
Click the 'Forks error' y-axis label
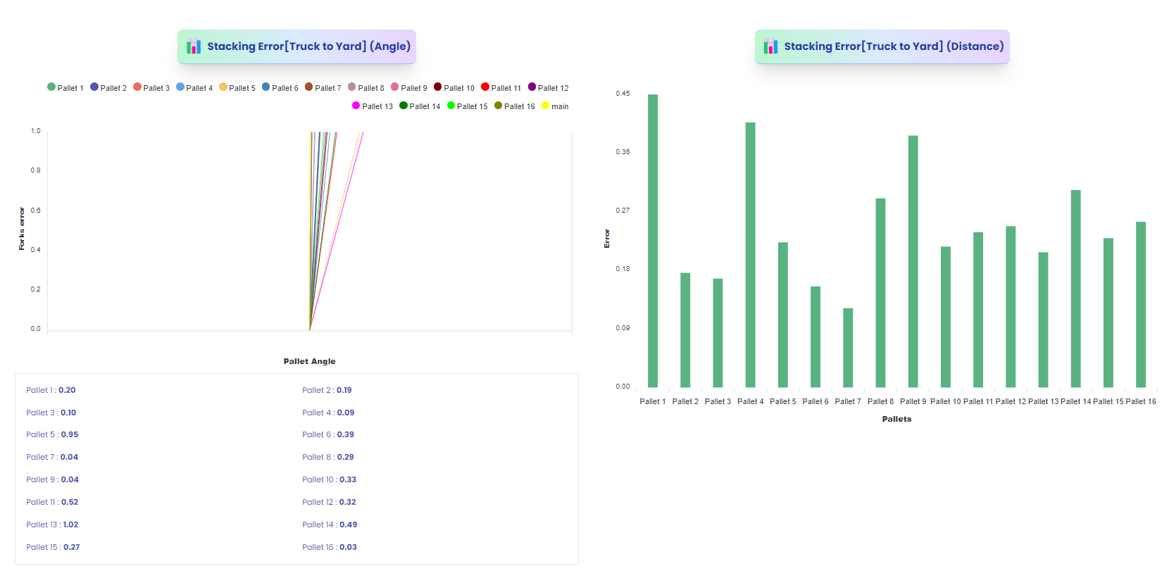[x=22, y=229]
